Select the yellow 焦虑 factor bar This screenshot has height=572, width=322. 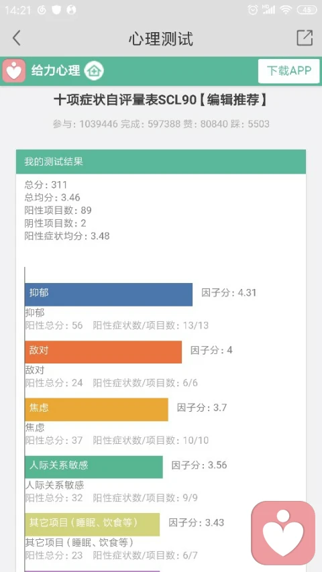click(x=97, y=409)
